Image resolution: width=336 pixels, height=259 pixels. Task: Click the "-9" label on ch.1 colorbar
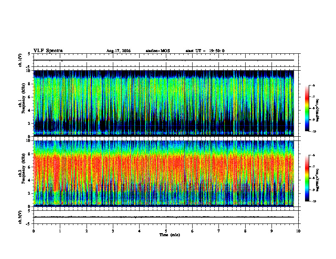coord(313,120)
